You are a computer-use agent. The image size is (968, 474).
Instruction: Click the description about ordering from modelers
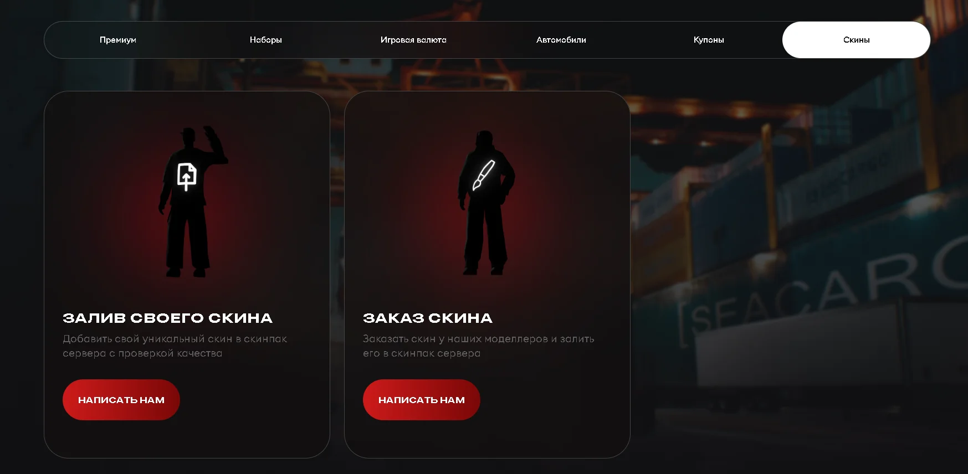(479, 346)
